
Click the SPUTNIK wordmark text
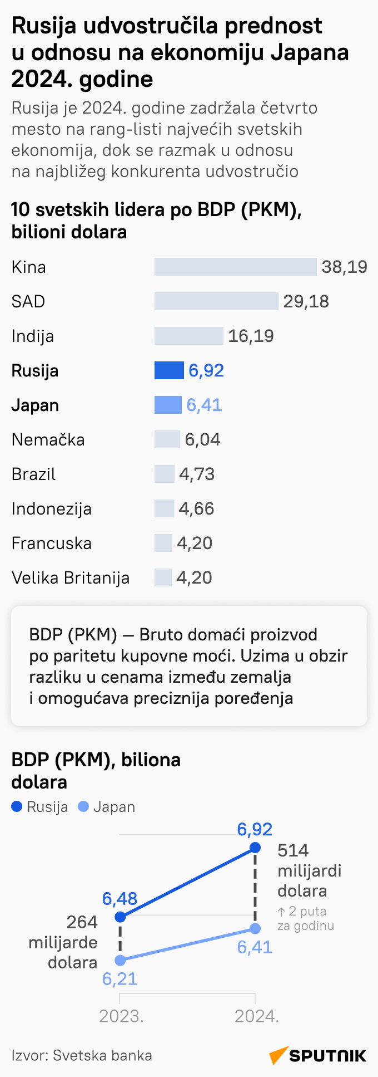pos(327,1056)
